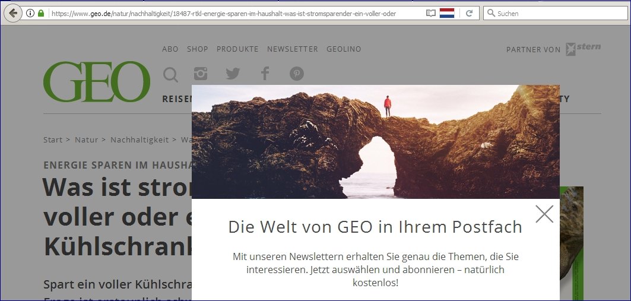Select NEWSLETTER in the top navigation
Image resolution: width=631 pixels, height=301 pixels.
coord(293,49)
